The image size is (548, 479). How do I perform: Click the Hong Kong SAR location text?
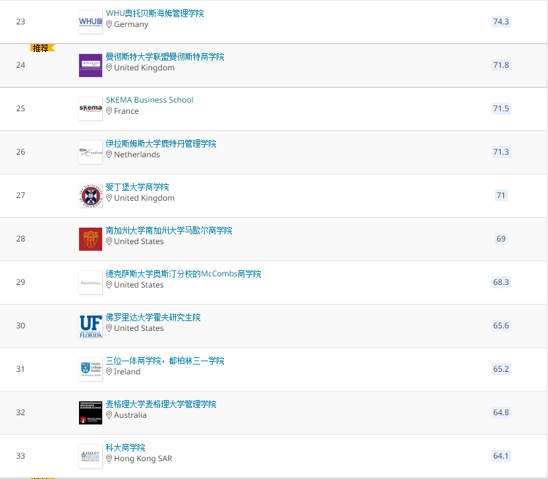tap(143, 459)
